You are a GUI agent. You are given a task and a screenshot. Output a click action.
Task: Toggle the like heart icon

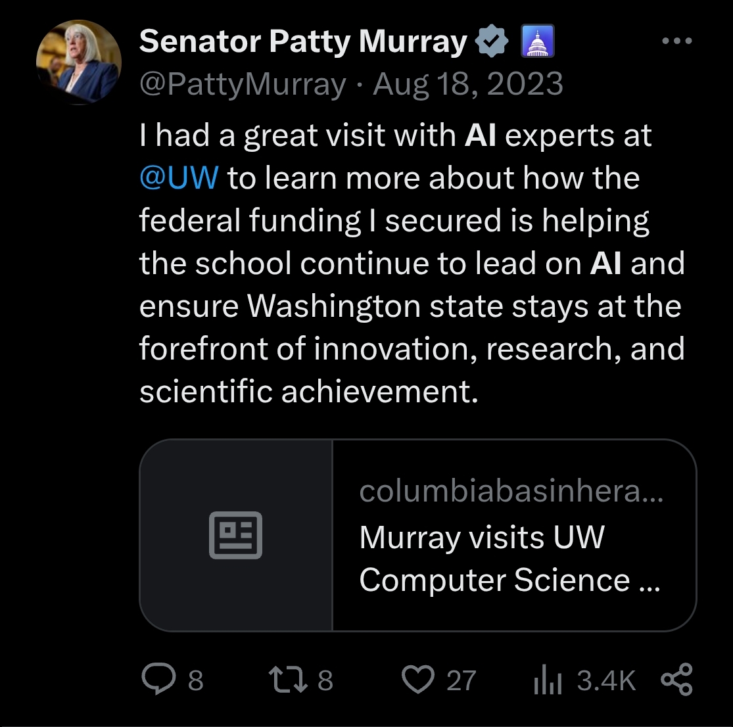[x=418, y=680]
